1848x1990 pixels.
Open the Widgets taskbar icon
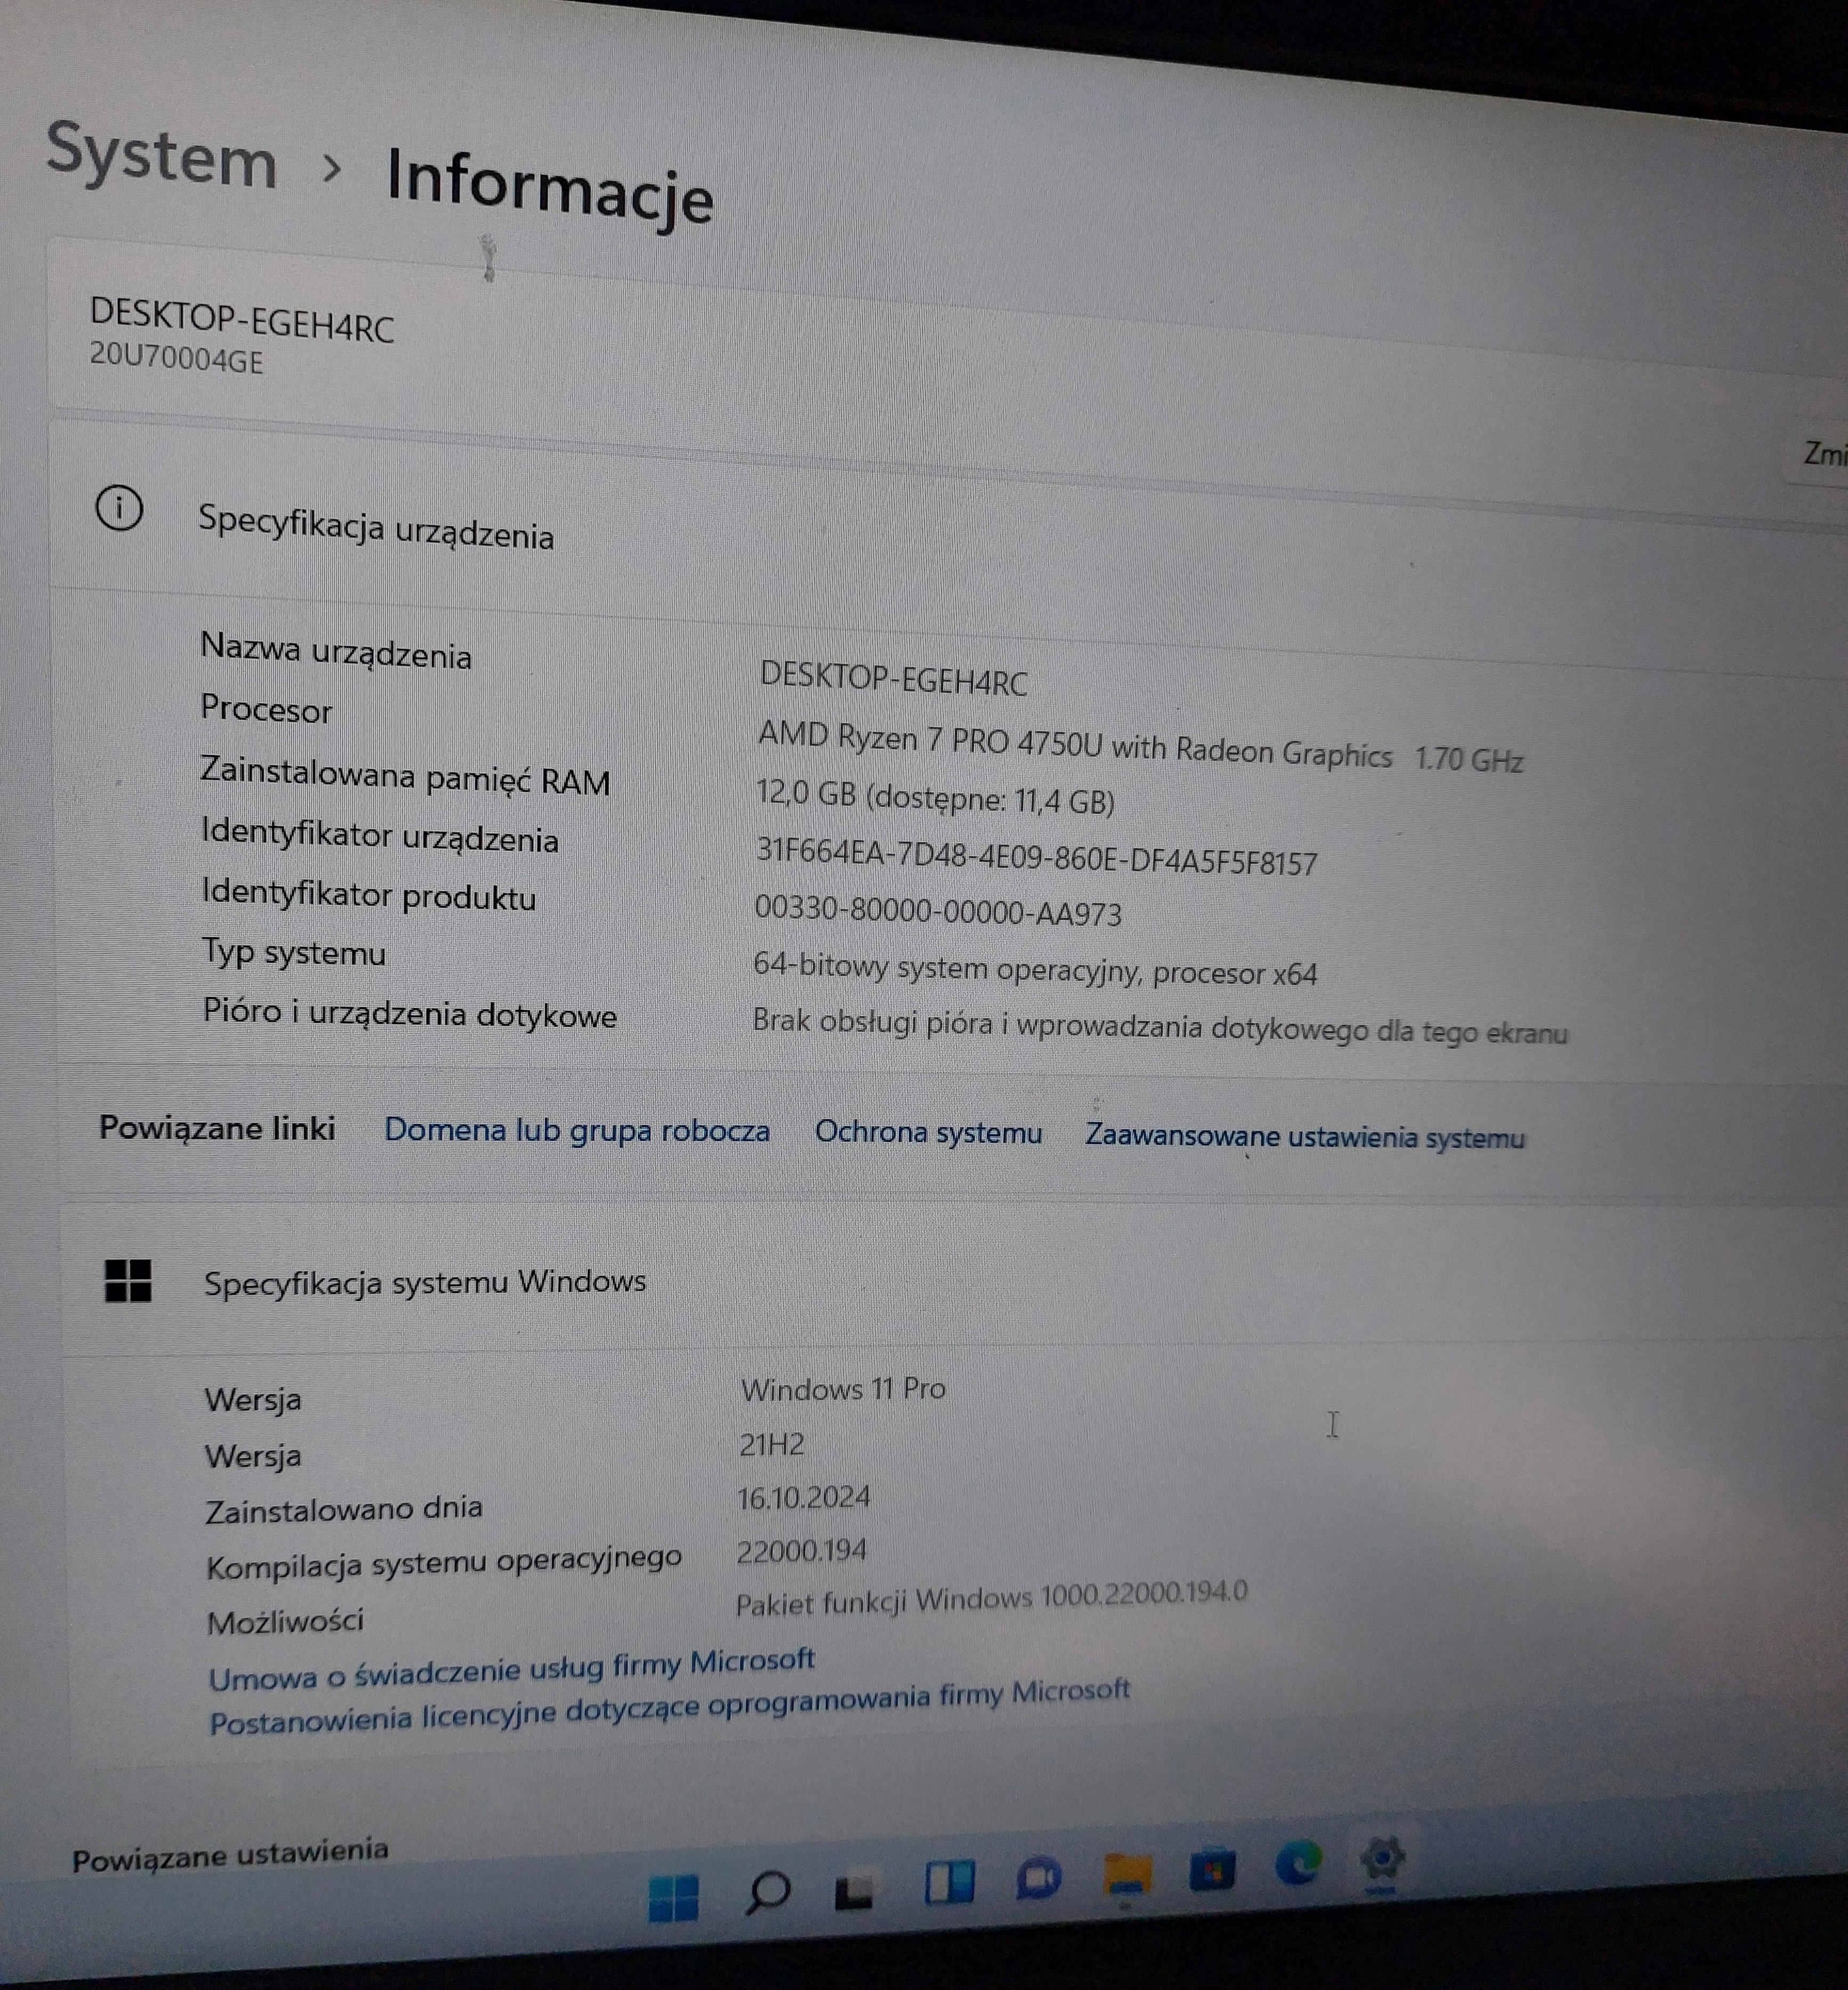point(949,1882)
